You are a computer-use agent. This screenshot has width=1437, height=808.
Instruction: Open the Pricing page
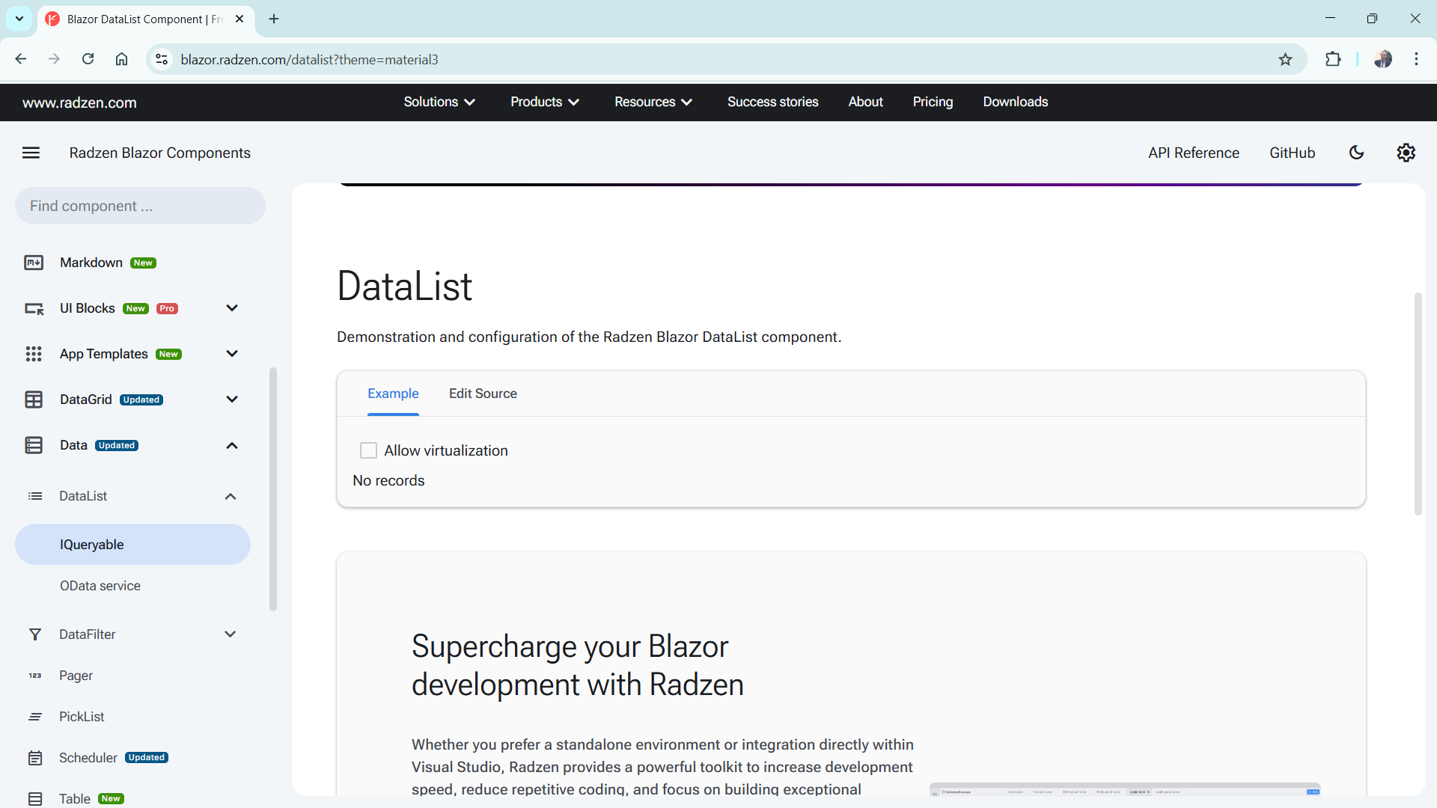[x=933, y=102]
